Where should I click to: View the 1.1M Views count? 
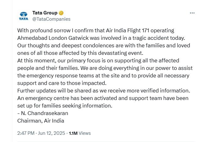pyautogui.click(x=80, y=133)
